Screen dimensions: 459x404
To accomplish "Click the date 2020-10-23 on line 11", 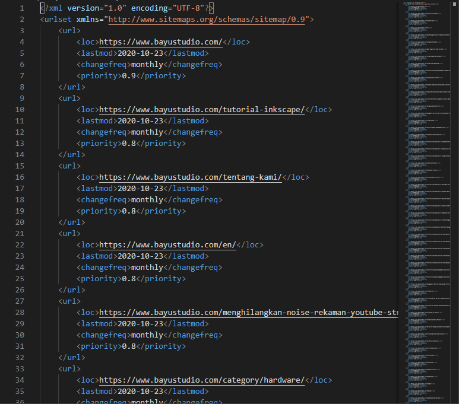I will [141, 121].
